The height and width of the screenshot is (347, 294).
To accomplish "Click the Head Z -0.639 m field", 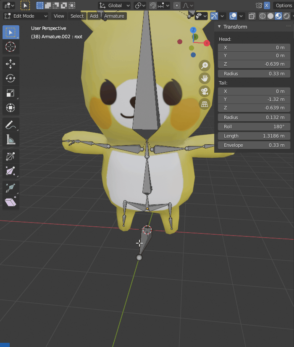I will click(254, 64).
